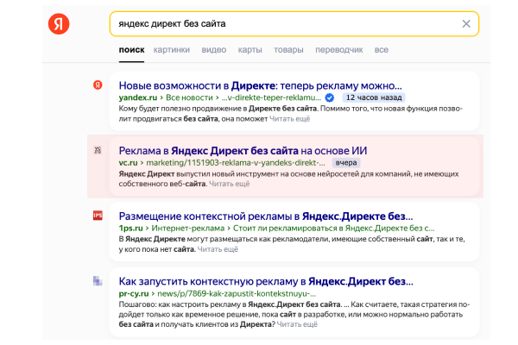Open the Все новости breadcrumb
This screenshot has height=345, width=518.
point(189,97)
